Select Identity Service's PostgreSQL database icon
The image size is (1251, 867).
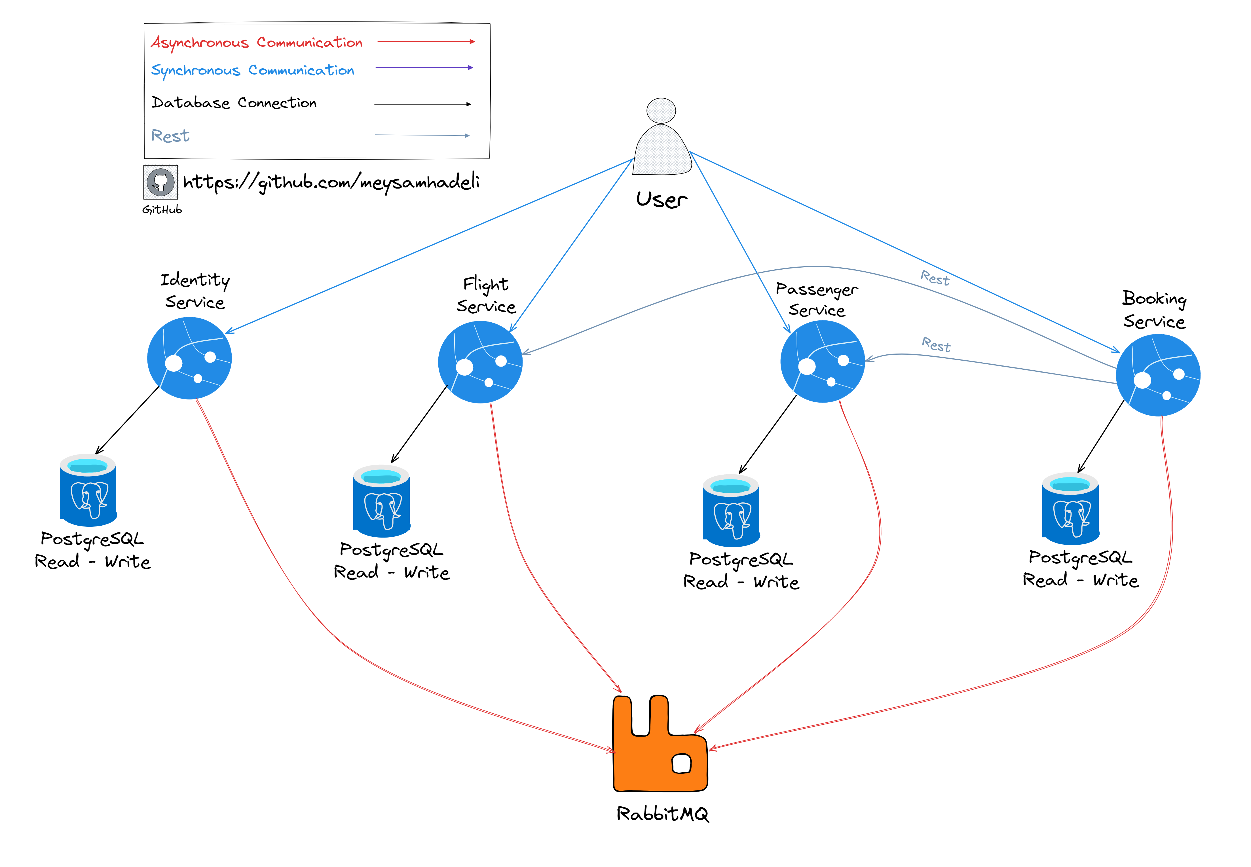click(x=88, y=490)
